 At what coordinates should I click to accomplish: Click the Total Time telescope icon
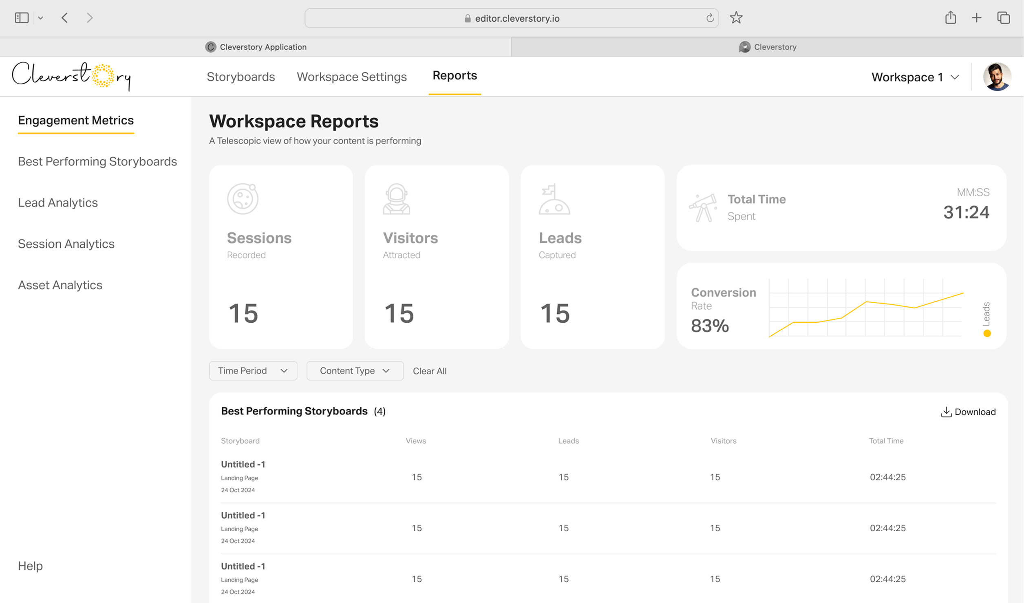click(703, 207)
